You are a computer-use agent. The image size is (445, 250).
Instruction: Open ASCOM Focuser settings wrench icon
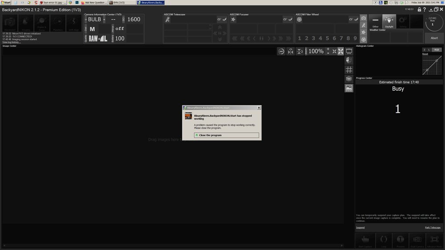tap(285, 19)
